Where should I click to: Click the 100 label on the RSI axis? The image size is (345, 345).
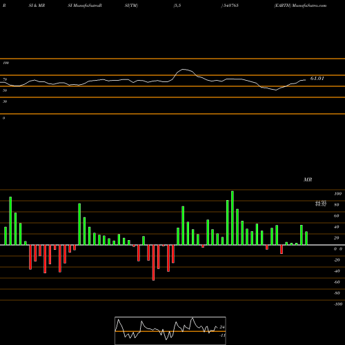point(6,63)
